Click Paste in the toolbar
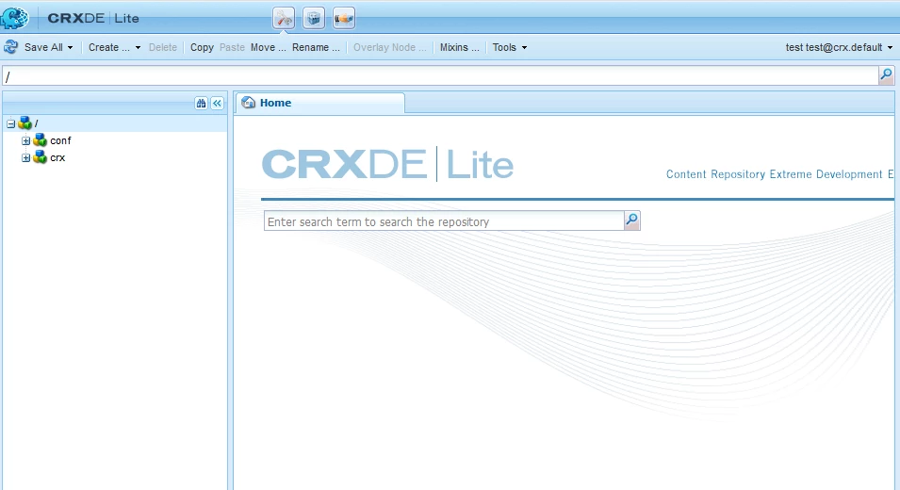This screenshot has height=490, width=900. tap(232, 48)
